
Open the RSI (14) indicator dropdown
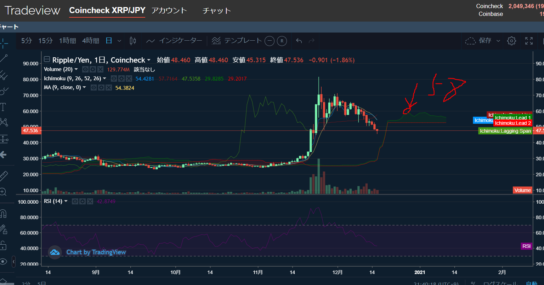click(x=66, y=201)
